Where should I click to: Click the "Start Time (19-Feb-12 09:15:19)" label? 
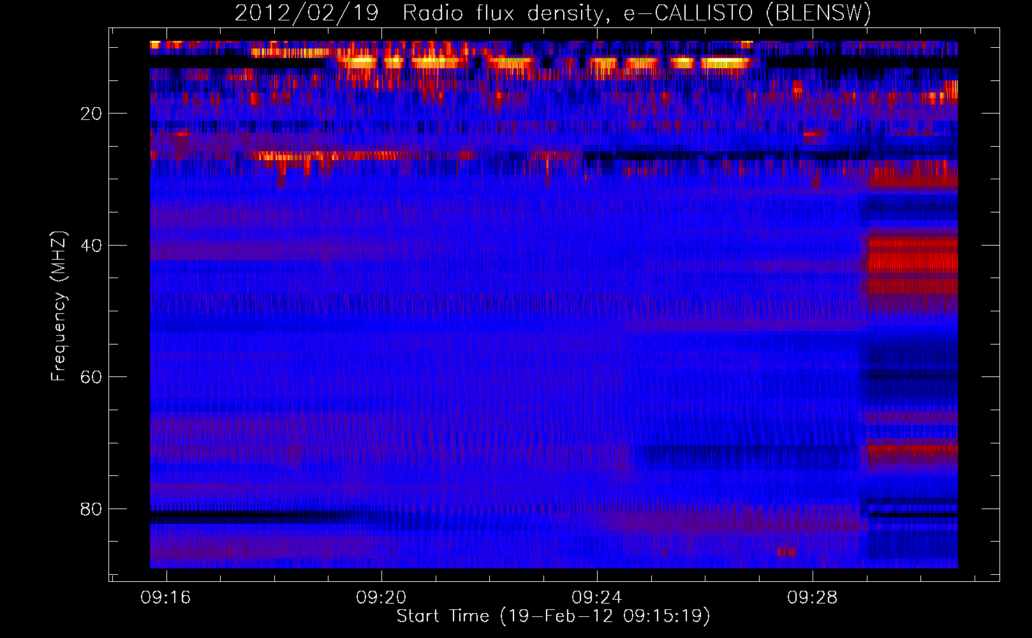[554, 616]
